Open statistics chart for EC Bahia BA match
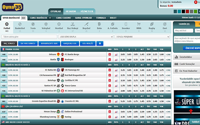 click(x=116, y=70)
